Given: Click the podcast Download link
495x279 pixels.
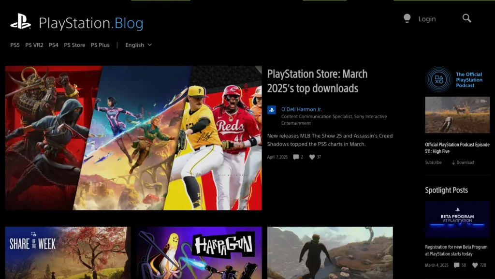Looking at the screenshot, I should click(463, 162).
